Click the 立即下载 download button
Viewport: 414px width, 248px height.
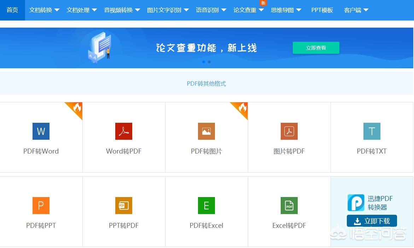pyautogui.click(x=372, y=221)
